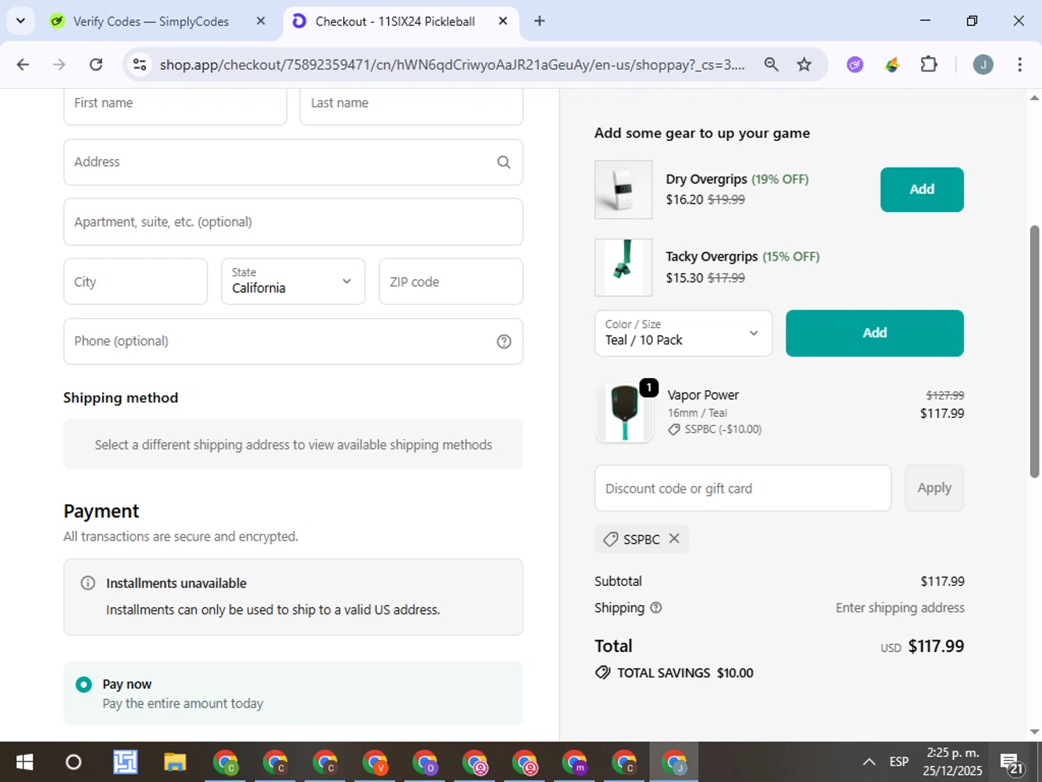
Task: Select the Checkout 11SIX24 Pickleball tab
Action: (x=401, y=21)
